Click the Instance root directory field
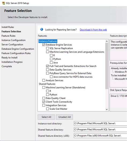Viewport: 127px width, 141px height. tap(100, 123)
